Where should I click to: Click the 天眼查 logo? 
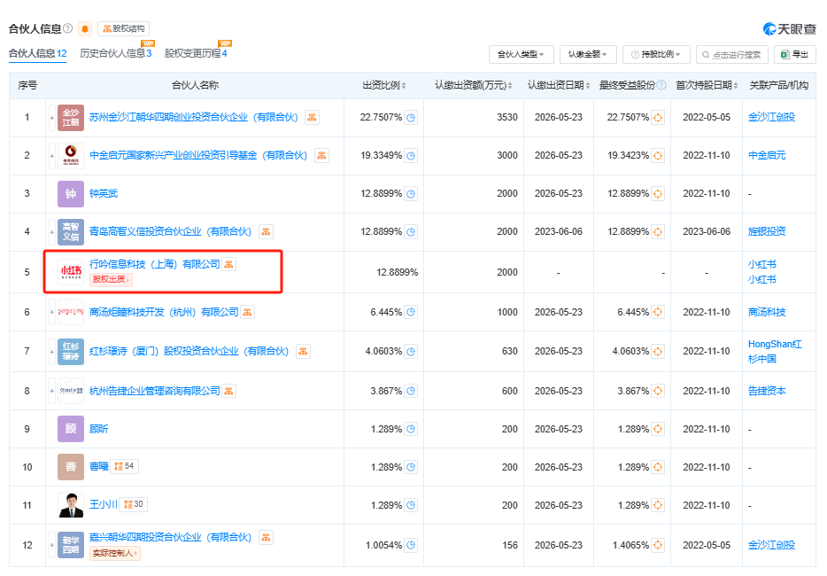pos(791,27)
